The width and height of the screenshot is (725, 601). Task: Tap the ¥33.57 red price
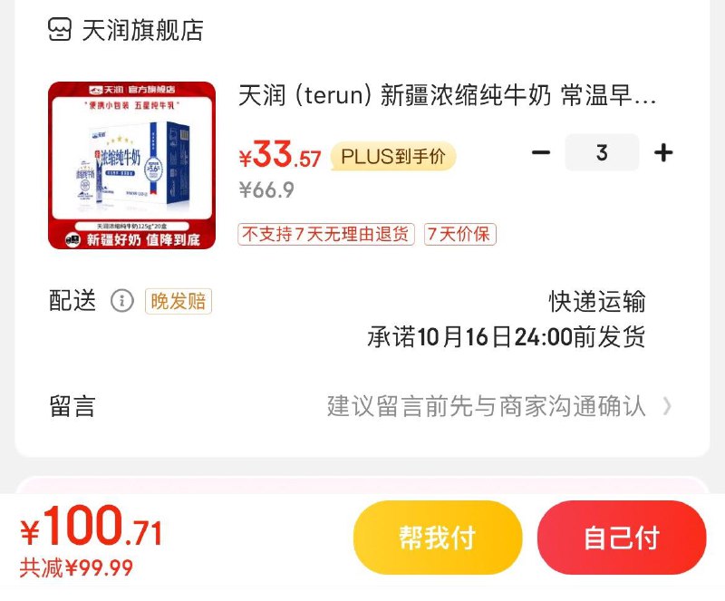[280, 155]
